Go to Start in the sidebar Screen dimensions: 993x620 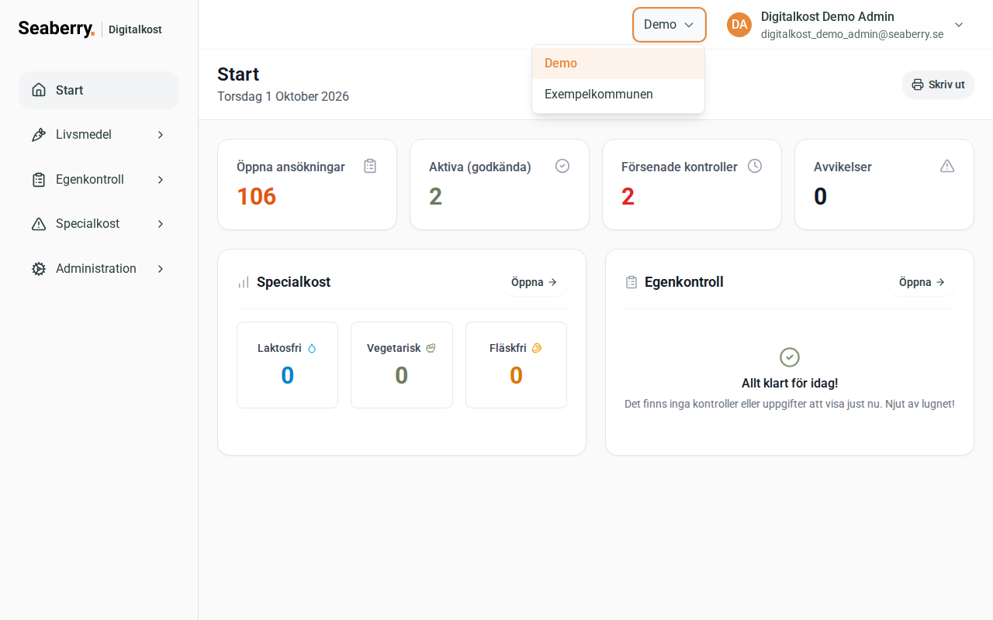pos(99,90)
